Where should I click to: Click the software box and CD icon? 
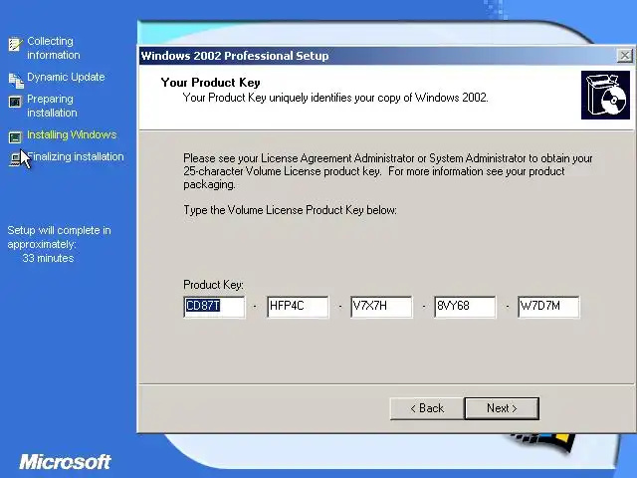click(605, 96)
